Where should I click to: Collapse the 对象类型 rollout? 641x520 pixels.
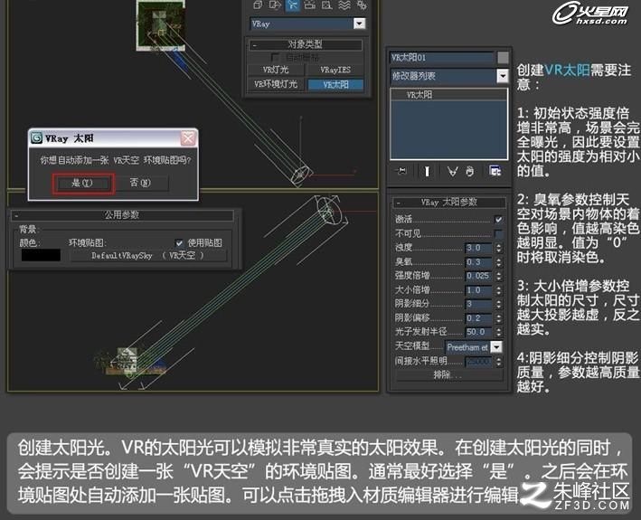pyautogui.click(x=305, y=44)
